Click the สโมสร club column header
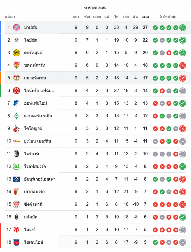 [x=10, y=17]
